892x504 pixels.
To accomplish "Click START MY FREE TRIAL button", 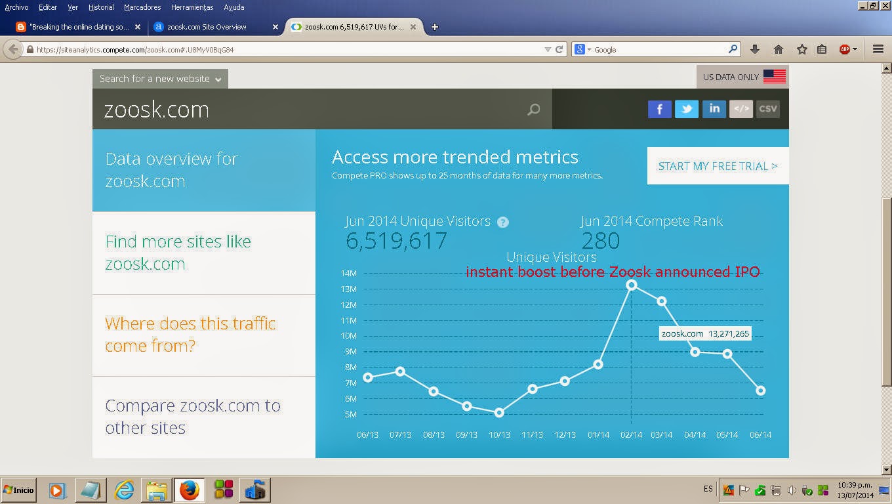I will 718,166.
